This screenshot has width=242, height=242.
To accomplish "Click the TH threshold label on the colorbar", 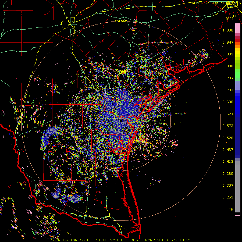I will (231, 209).
